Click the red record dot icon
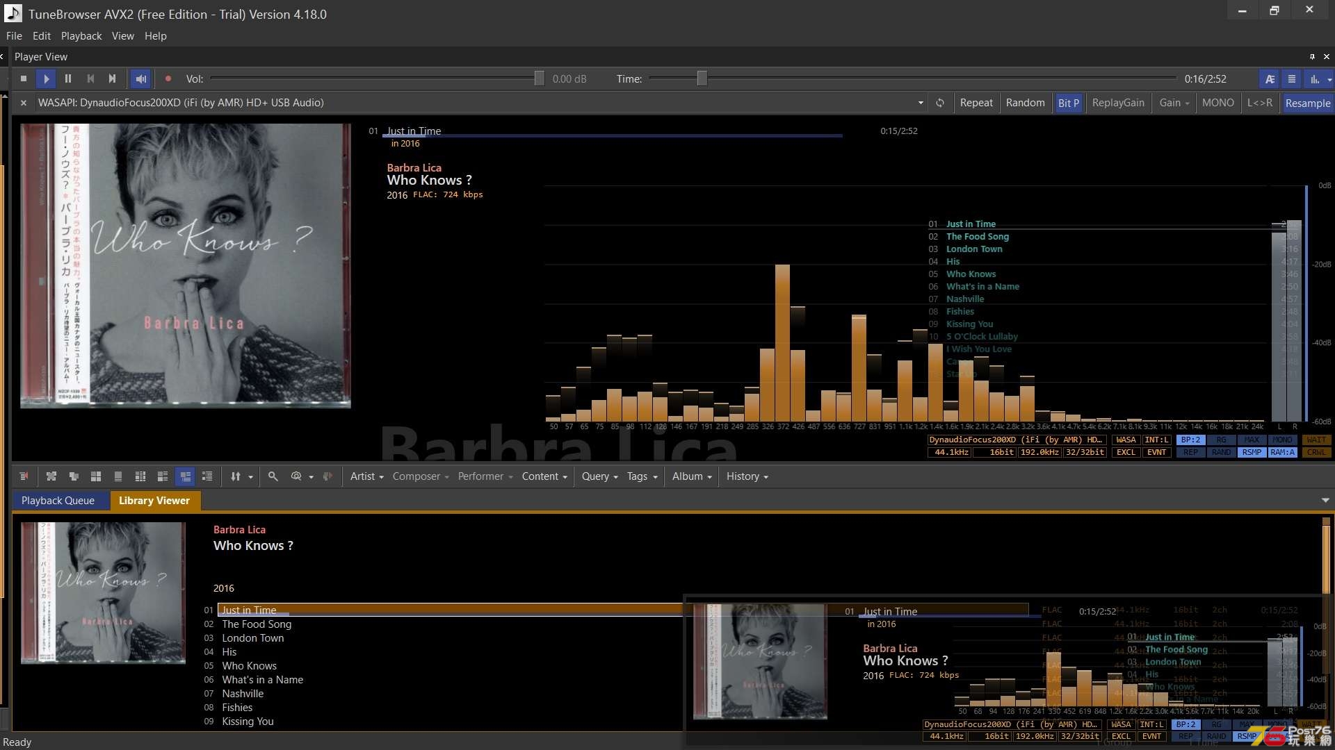The width and height of the screenshot is (1335, 750). coord(168,79)
